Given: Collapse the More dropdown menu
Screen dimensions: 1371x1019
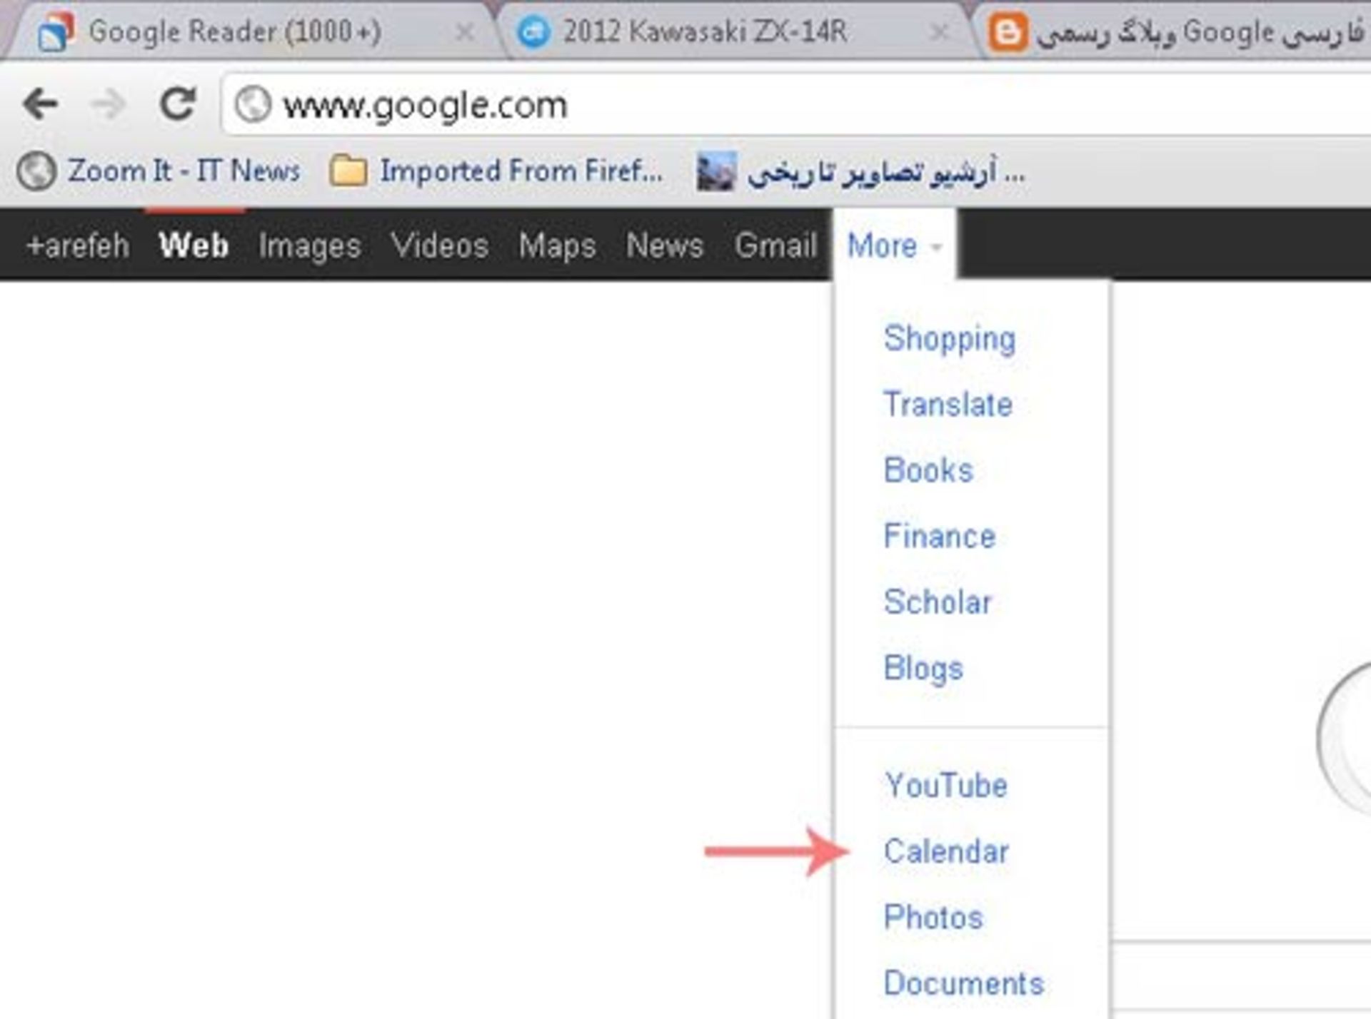Looking at the screenshot, I should 893,246.
